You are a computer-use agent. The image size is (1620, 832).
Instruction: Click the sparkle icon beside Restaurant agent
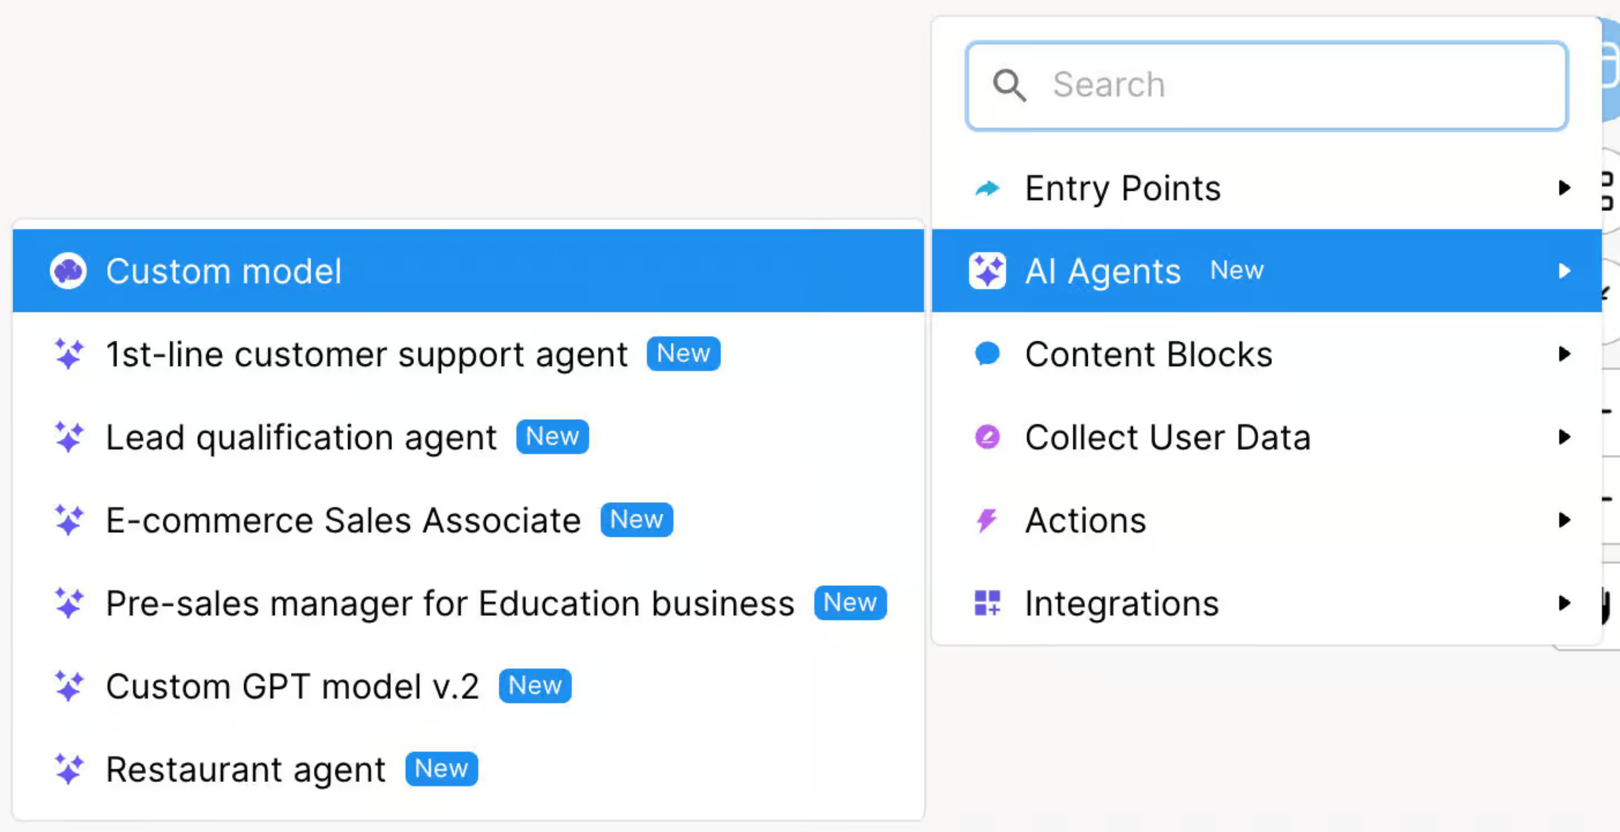coord(70,768)
